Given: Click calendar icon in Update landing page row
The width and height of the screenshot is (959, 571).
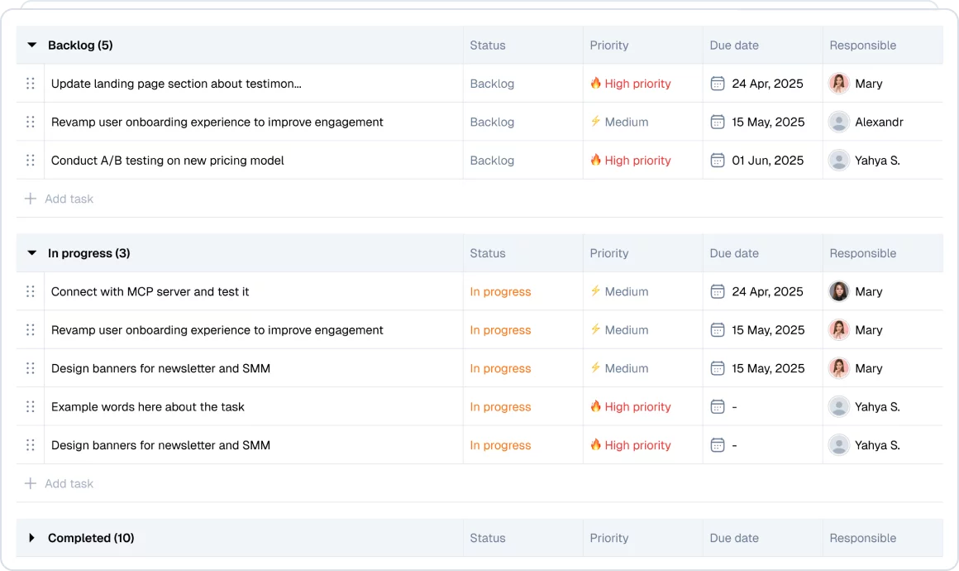Looking at the screenshot, I should (x=718, y=84).
